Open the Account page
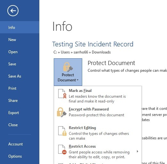This screenshot has height=164, width=167. tap(20, 144)
